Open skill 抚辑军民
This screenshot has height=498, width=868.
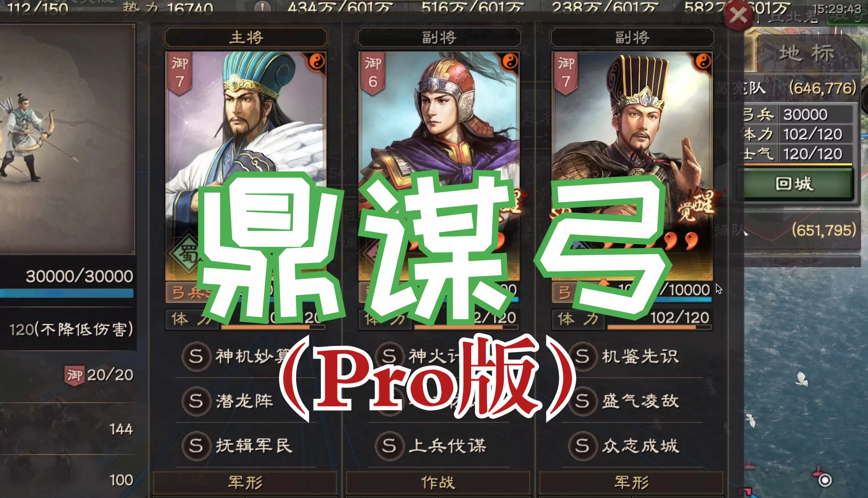(x=254, y=446)
